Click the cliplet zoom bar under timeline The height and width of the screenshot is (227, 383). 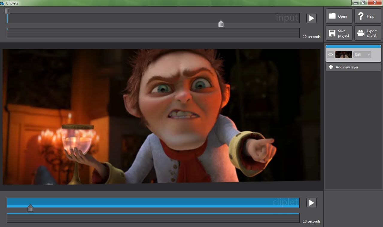153,218
